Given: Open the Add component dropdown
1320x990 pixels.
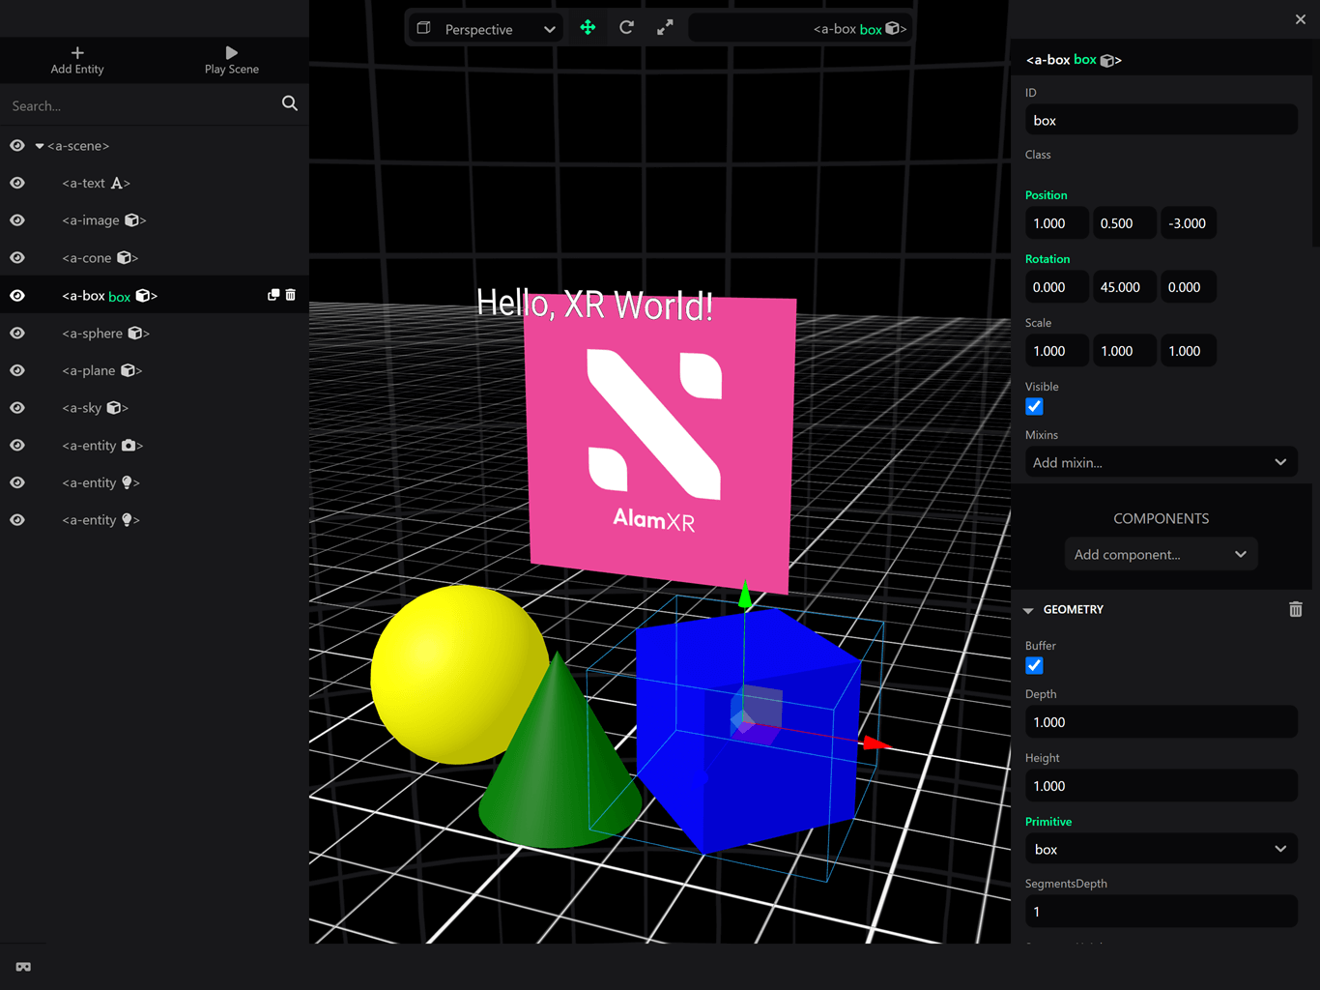Looking at the screenshot, I should click(x=1162, y=554).
